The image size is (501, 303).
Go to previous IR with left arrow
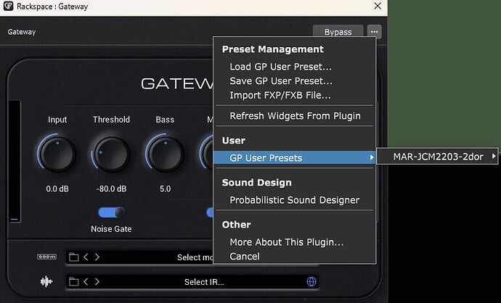(x=86, y=282)
